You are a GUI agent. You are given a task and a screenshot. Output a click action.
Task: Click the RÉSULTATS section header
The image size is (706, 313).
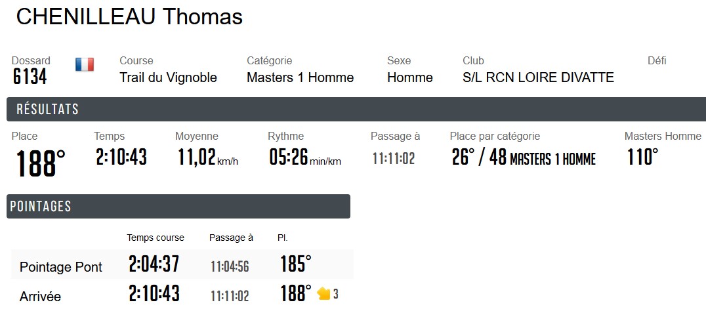point(47,110)
